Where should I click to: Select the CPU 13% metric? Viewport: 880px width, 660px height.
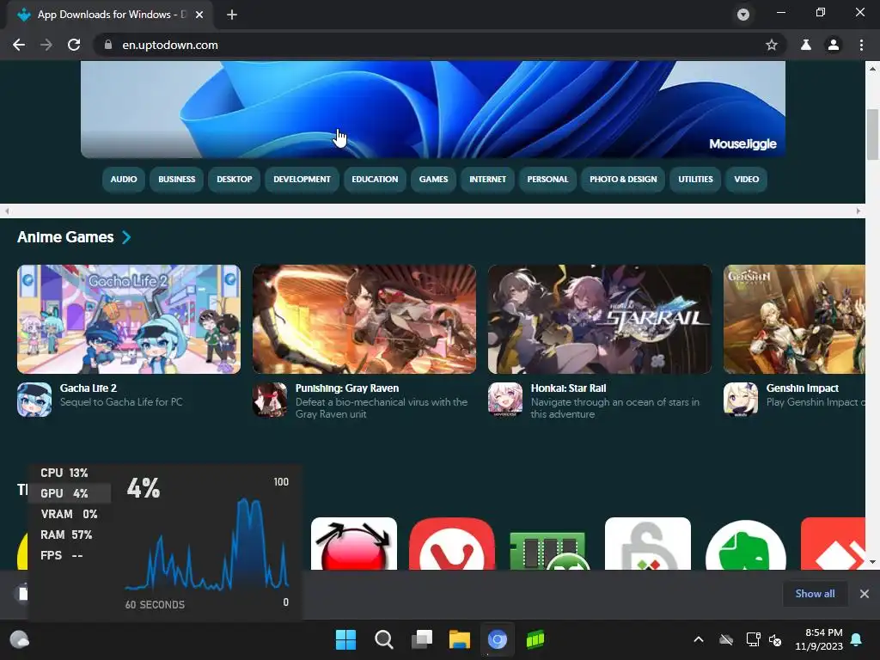[70, 474]
